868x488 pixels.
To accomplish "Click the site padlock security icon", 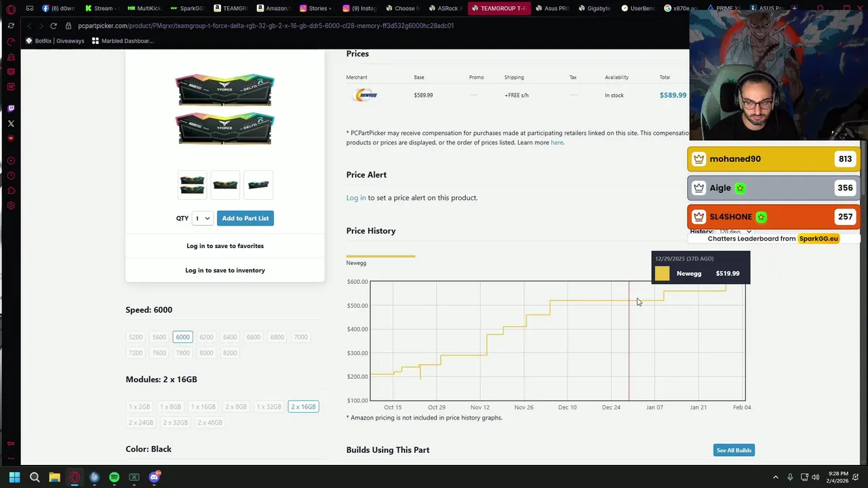I will tap(68, 26).
